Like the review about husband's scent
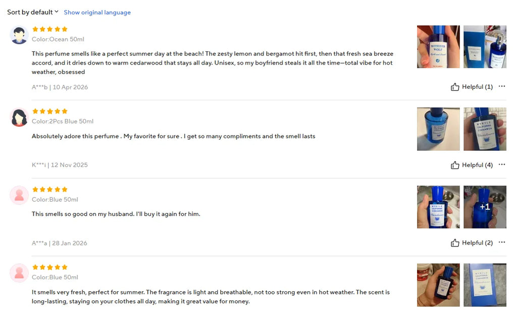This screenshot has height=310, width=517. (472, 243)
